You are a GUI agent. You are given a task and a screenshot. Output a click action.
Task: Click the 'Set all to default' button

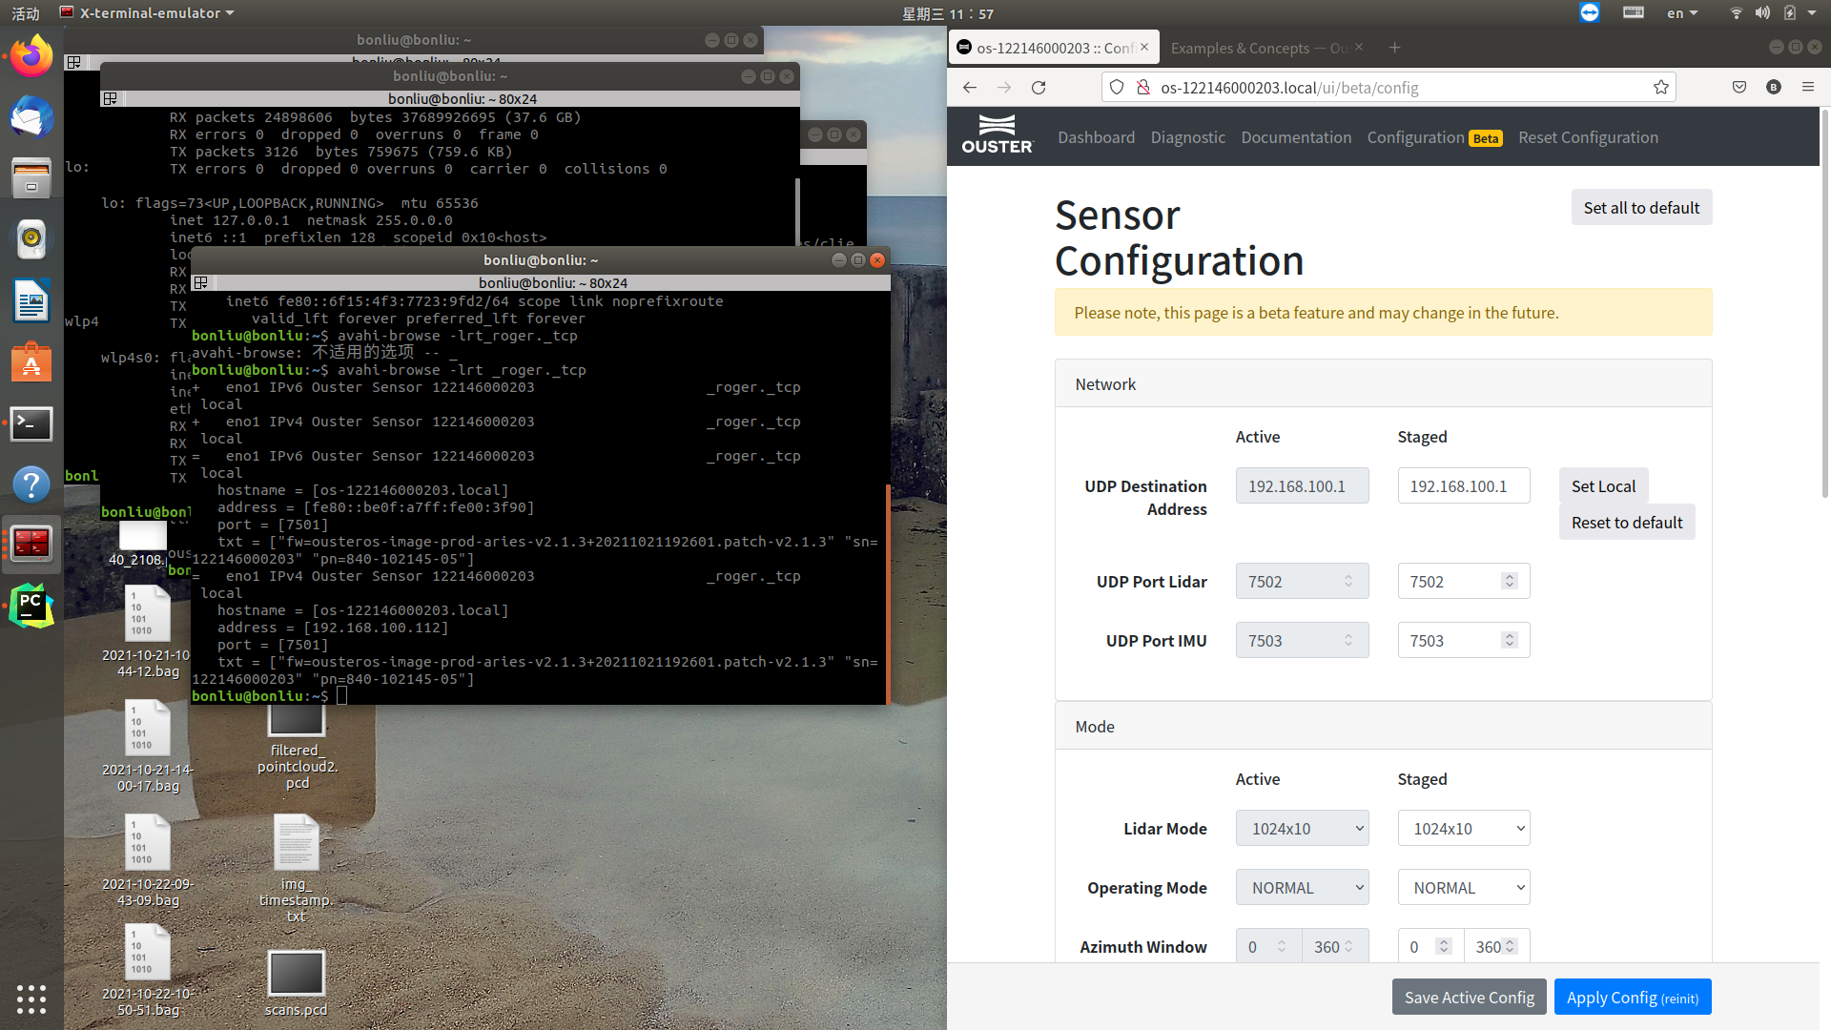point(1641,207)
